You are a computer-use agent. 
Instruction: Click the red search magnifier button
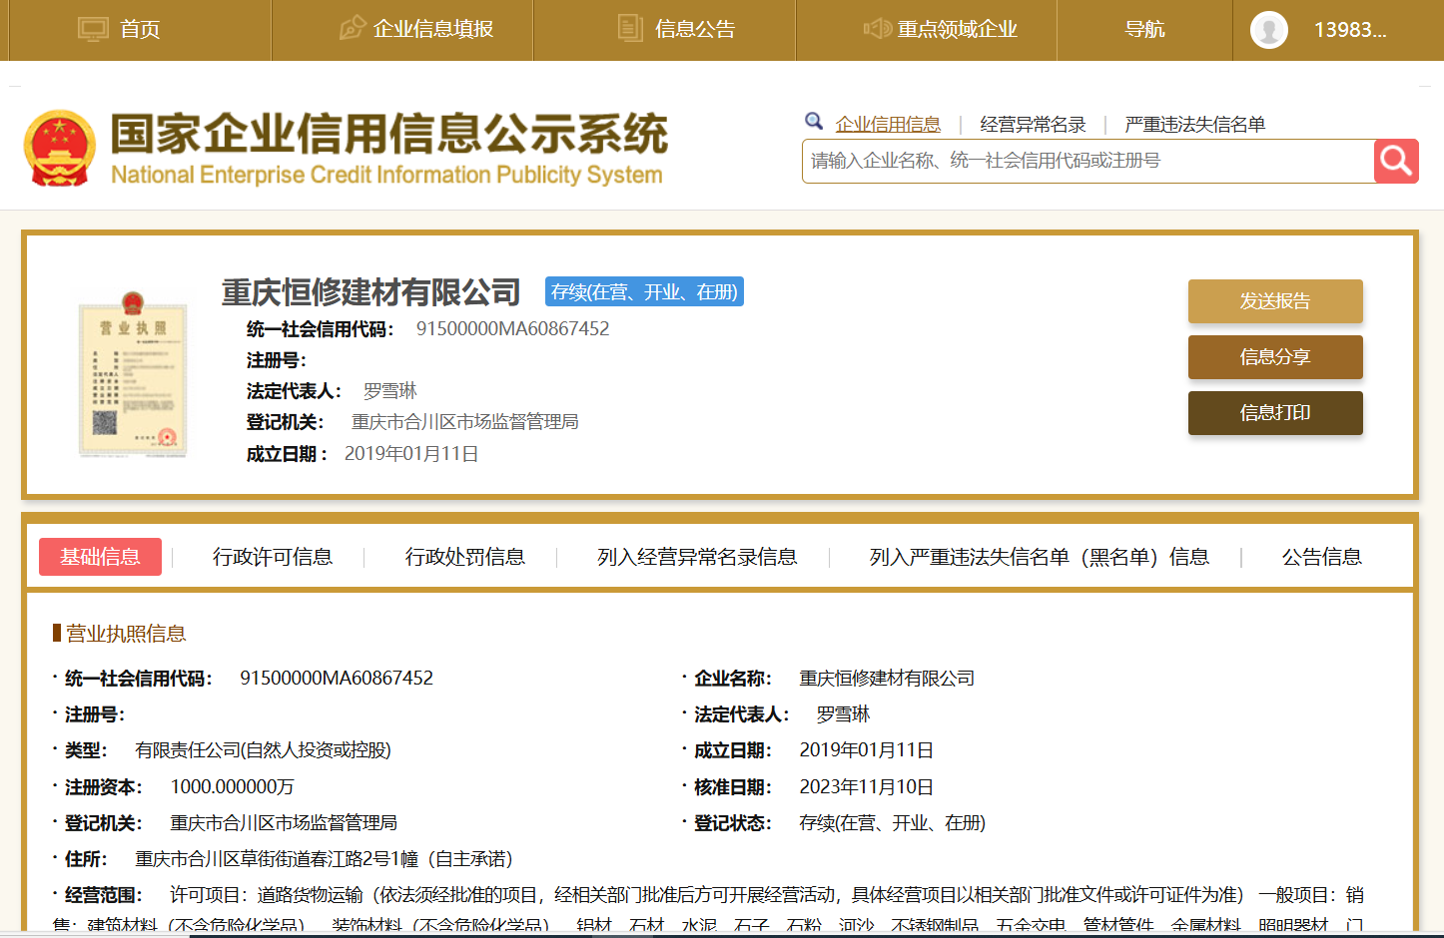coord(1396,161)
